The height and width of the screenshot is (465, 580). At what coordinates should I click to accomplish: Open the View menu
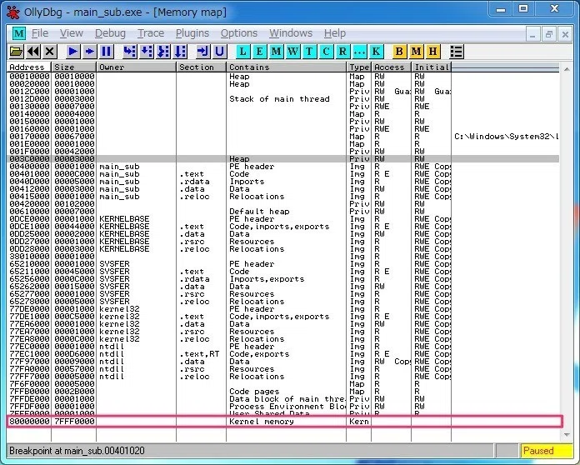pos(72,33)
